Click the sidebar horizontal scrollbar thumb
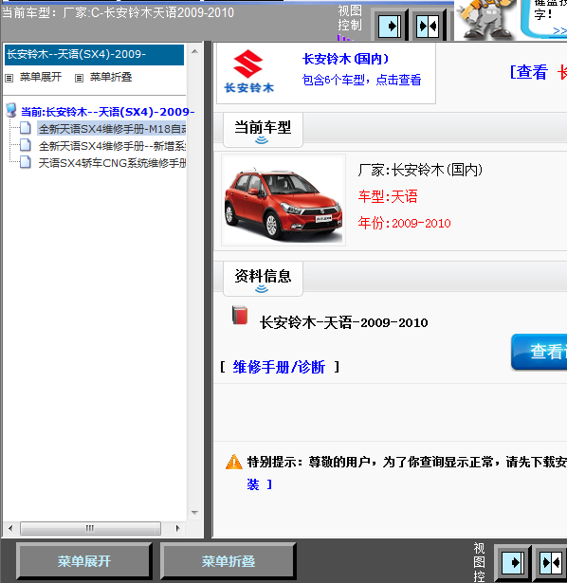 (90, 528)
